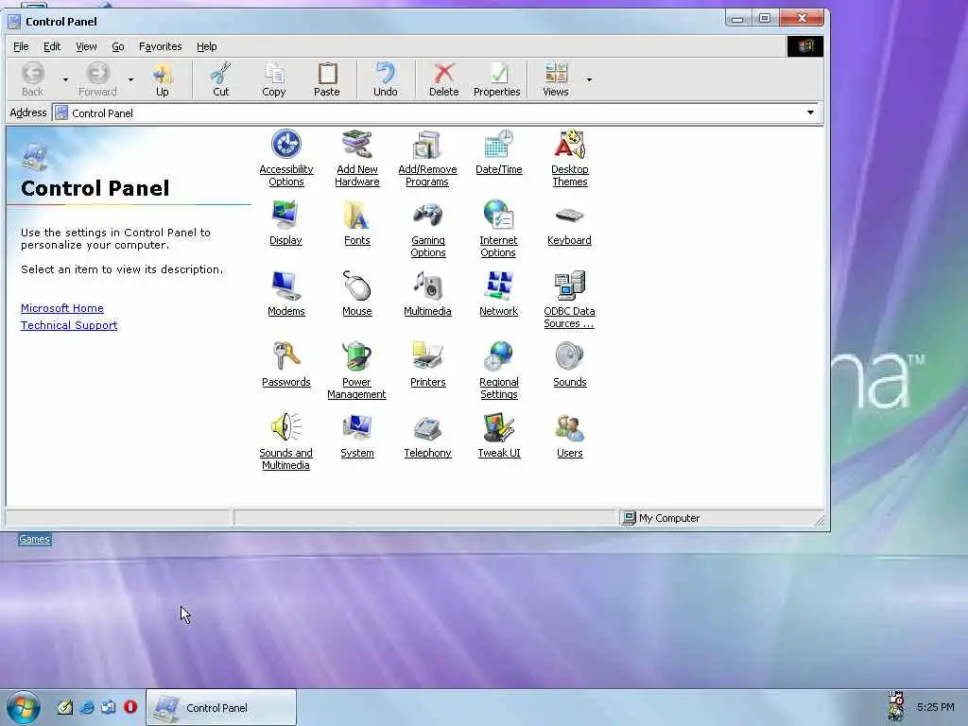
Task: Open Fonts folder
Action: 356,223
